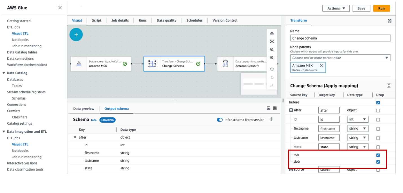This screenshot has height=193, width=403.
Task: Zoom out on the canvas
Action: pos(272,58)
